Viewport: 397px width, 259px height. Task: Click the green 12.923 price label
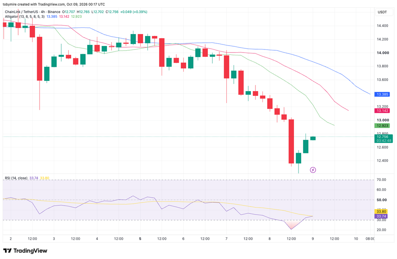pos(382,126)
